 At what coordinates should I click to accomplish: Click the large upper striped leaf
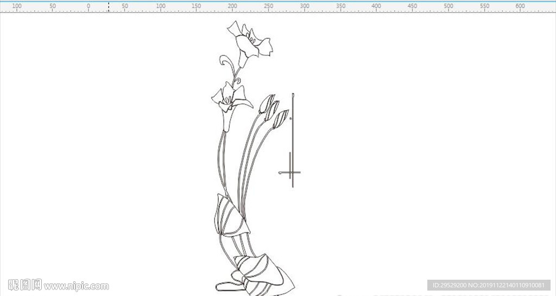232,215
